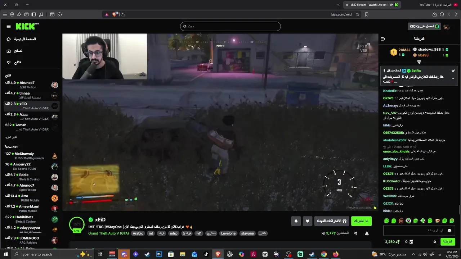Open a new browser tab
The width and height of the screenshot is (461, 259).
(x=338, y=5)
